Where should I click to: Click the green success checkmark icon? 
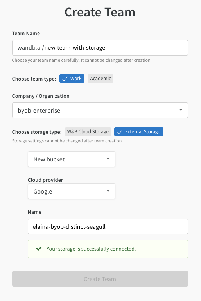[39, 249]
